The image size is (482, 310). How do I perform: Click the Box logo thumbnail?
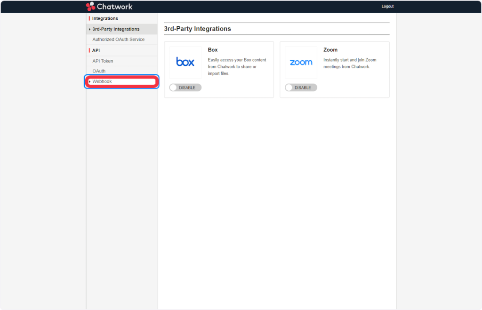(x=185, y=62)
